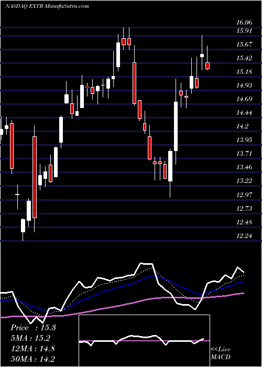Click the NASDAQ EXTR MunafaSutra.com title text
Viewport: 262px width, 367px height.
tap(47, 6)
